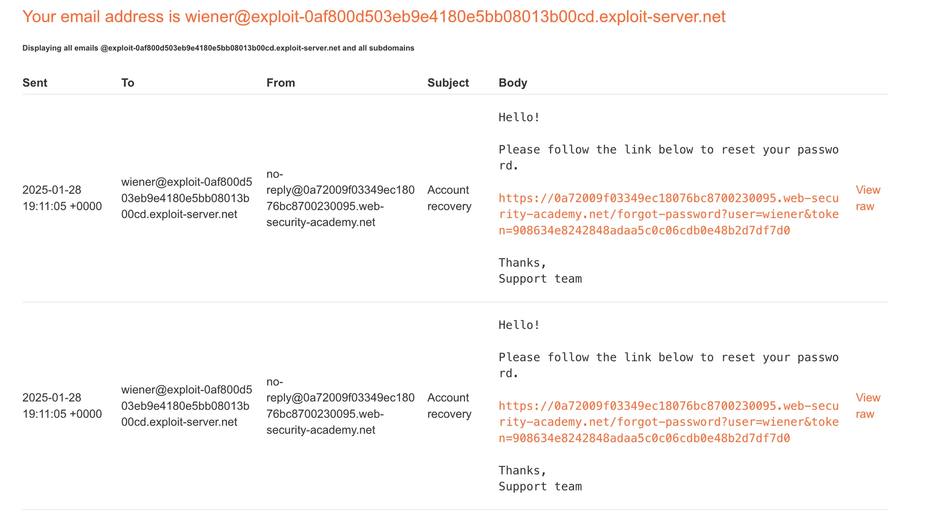Screen dimensions: 930x512
Task: Click second email's 'Account recovery' subject
Action: click(x=449, y=406)
